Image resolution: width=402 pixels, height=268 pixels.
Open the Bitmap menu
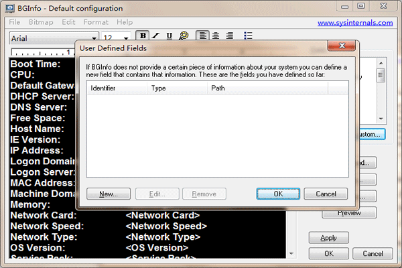(x=41, y=22)
